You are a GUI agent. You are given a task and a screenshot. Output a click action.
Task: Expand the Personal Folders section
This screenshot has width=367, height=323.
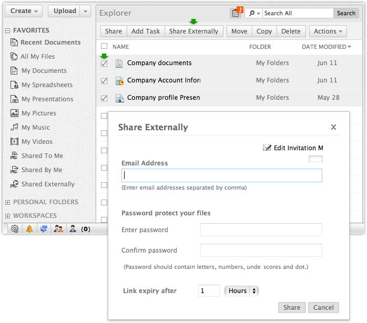[8, 202]
